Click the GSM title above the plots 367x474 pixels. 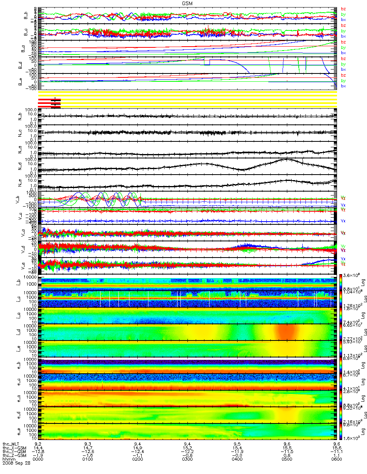[x=187, y=3]
